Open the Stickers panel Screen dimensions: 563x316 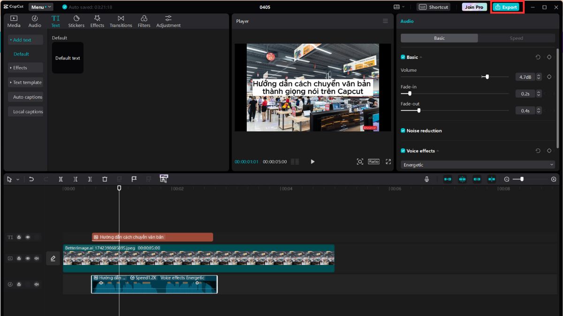76,22
